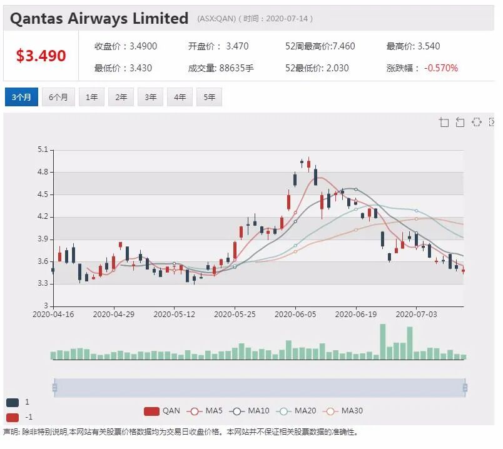Screen dimensions: 503x449
Task: Select the 2年 time range tab
Action: (x=121, y=97)
